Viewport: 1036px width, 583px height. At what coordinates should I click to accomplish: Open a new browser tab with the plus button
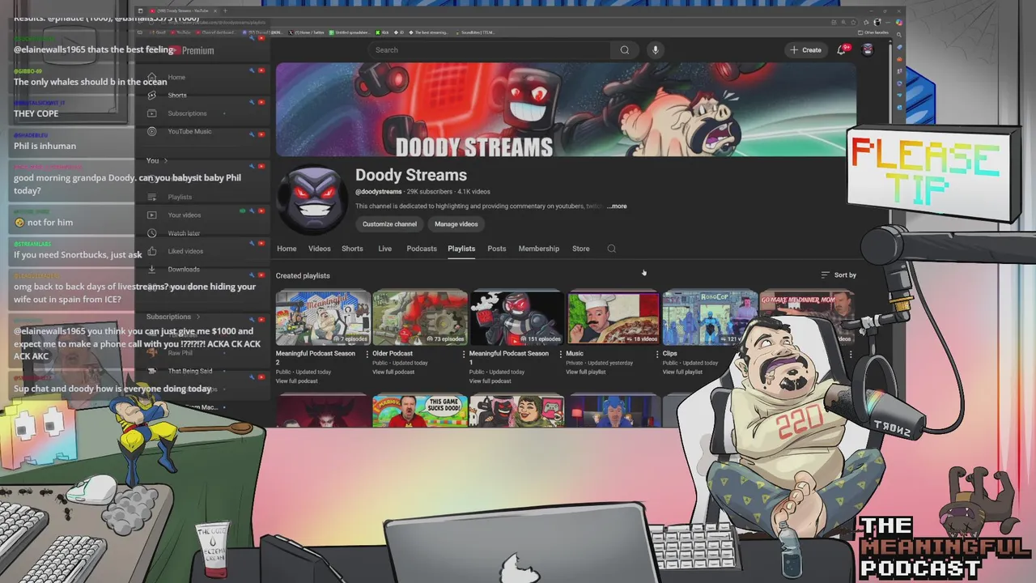225,11
